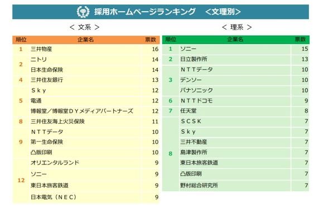Viewport: 329px width, 209px height.
Task: Click the orange 企業名 column header
Action: 86,40
